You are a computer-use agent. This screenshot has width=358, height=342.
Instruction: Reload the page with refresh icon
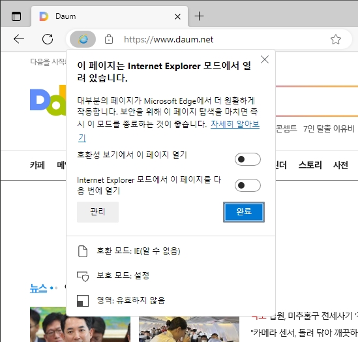[x=48, y=39]
